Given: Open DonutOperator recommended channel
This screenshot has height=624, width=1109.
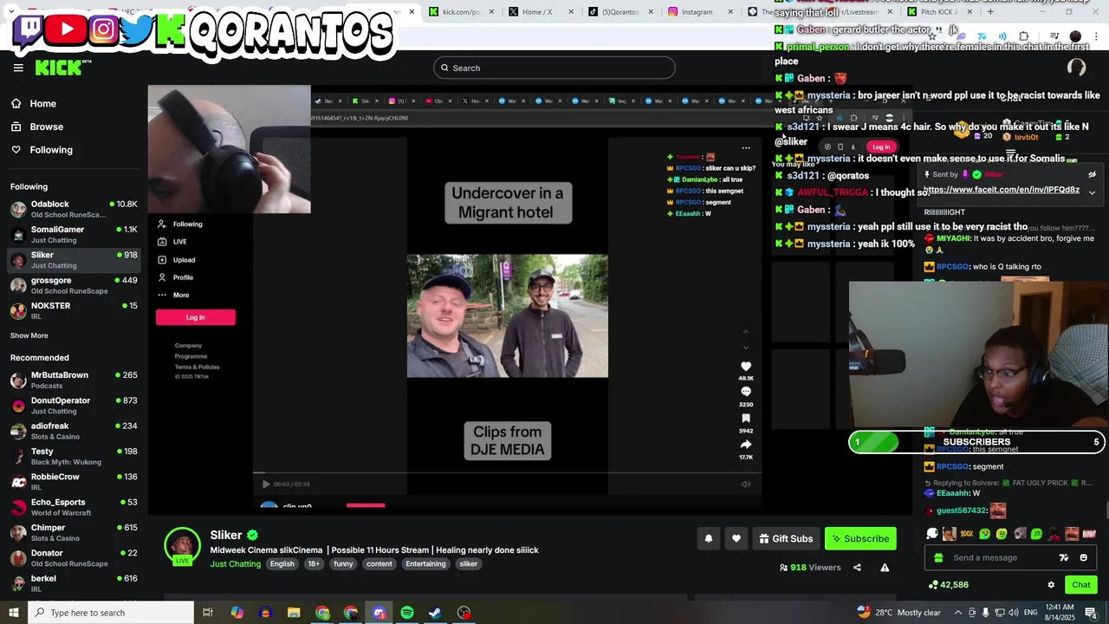Looking at the screenshot, I should click(74, 405).
